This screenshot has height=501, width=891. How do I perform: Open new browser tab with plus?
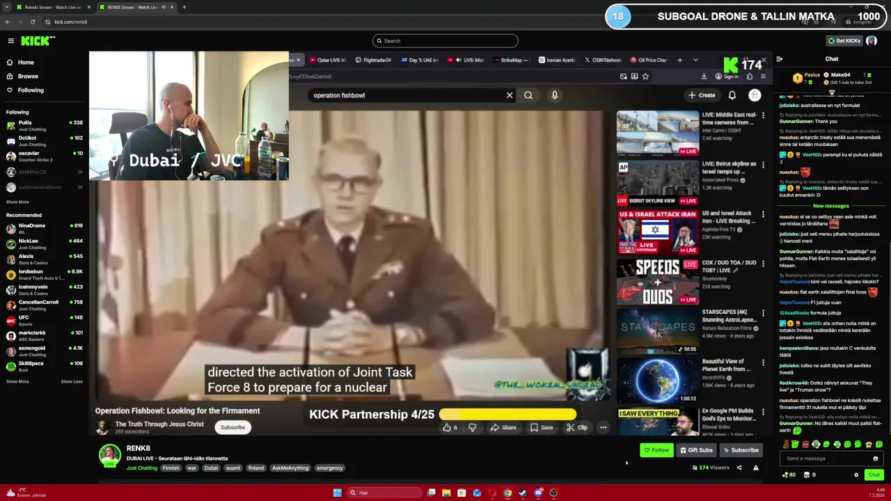point(184,7)
